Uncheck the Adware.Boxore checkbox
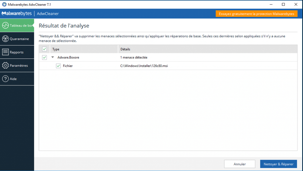This screenshot has width=303, height=171. pyautogui.click(x=44, y=57)
